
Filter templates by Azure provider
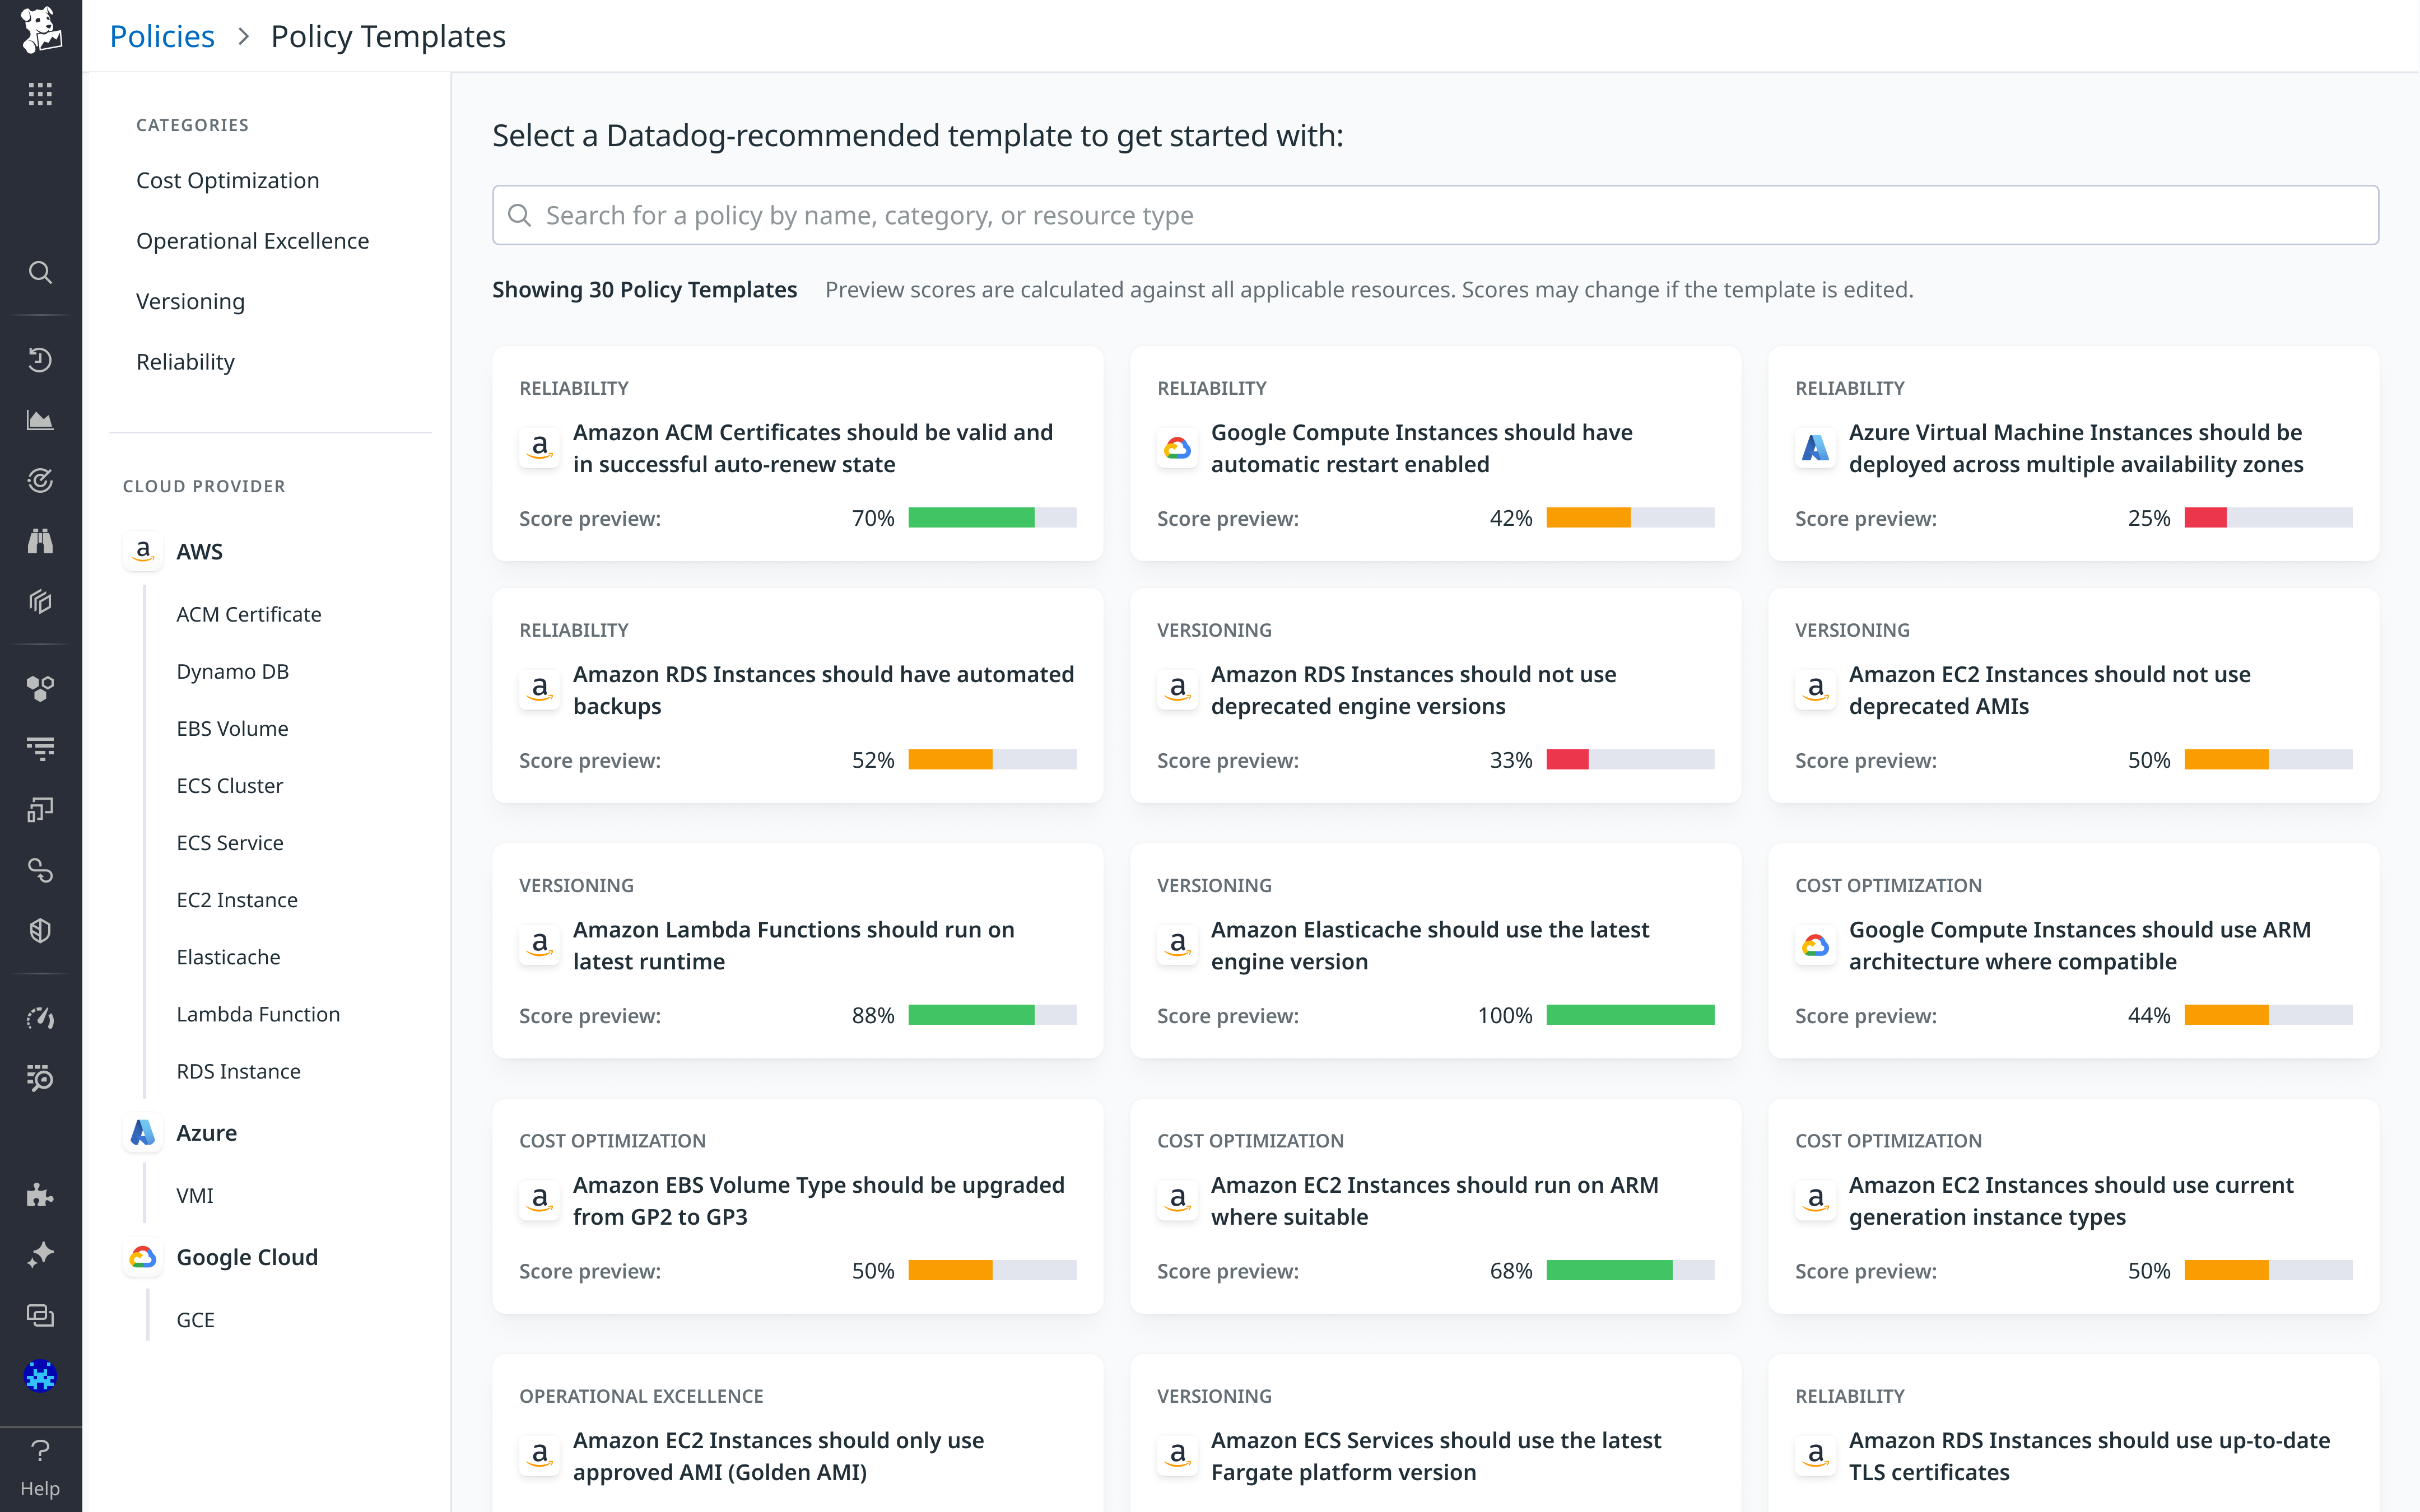coord(207,1132)
